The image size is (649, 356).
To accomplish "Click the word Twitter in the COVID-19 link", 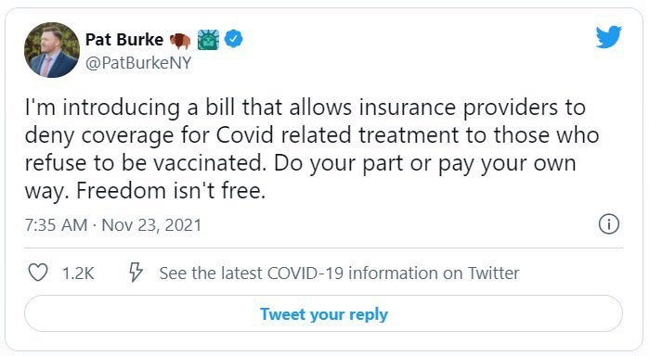I will [x=494, y=273].
